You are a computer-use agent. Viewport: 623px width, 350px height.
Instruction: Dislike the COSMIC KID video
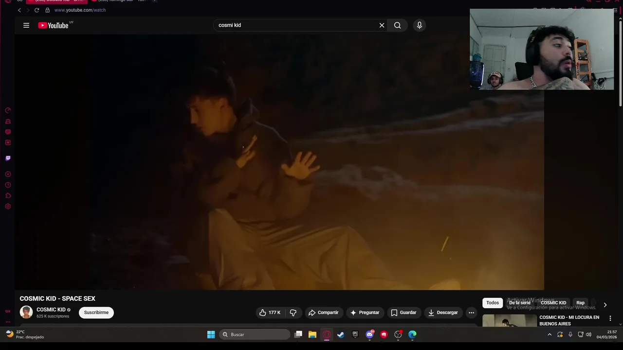click(x=293, y=313)
